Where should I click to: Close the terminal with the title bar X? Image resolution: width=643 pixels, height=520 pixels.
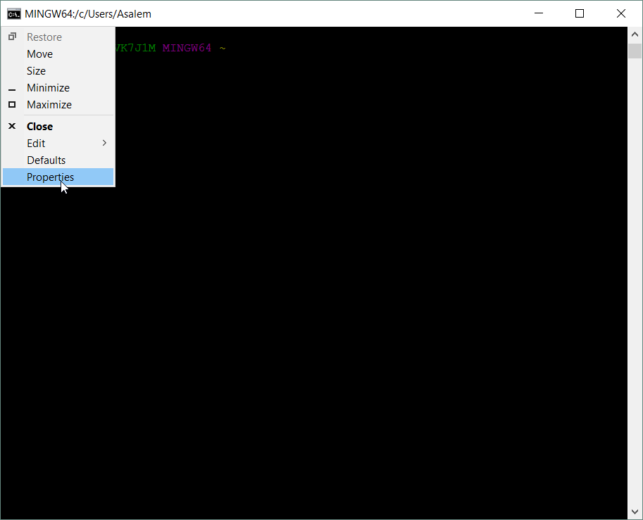(621, 13)
